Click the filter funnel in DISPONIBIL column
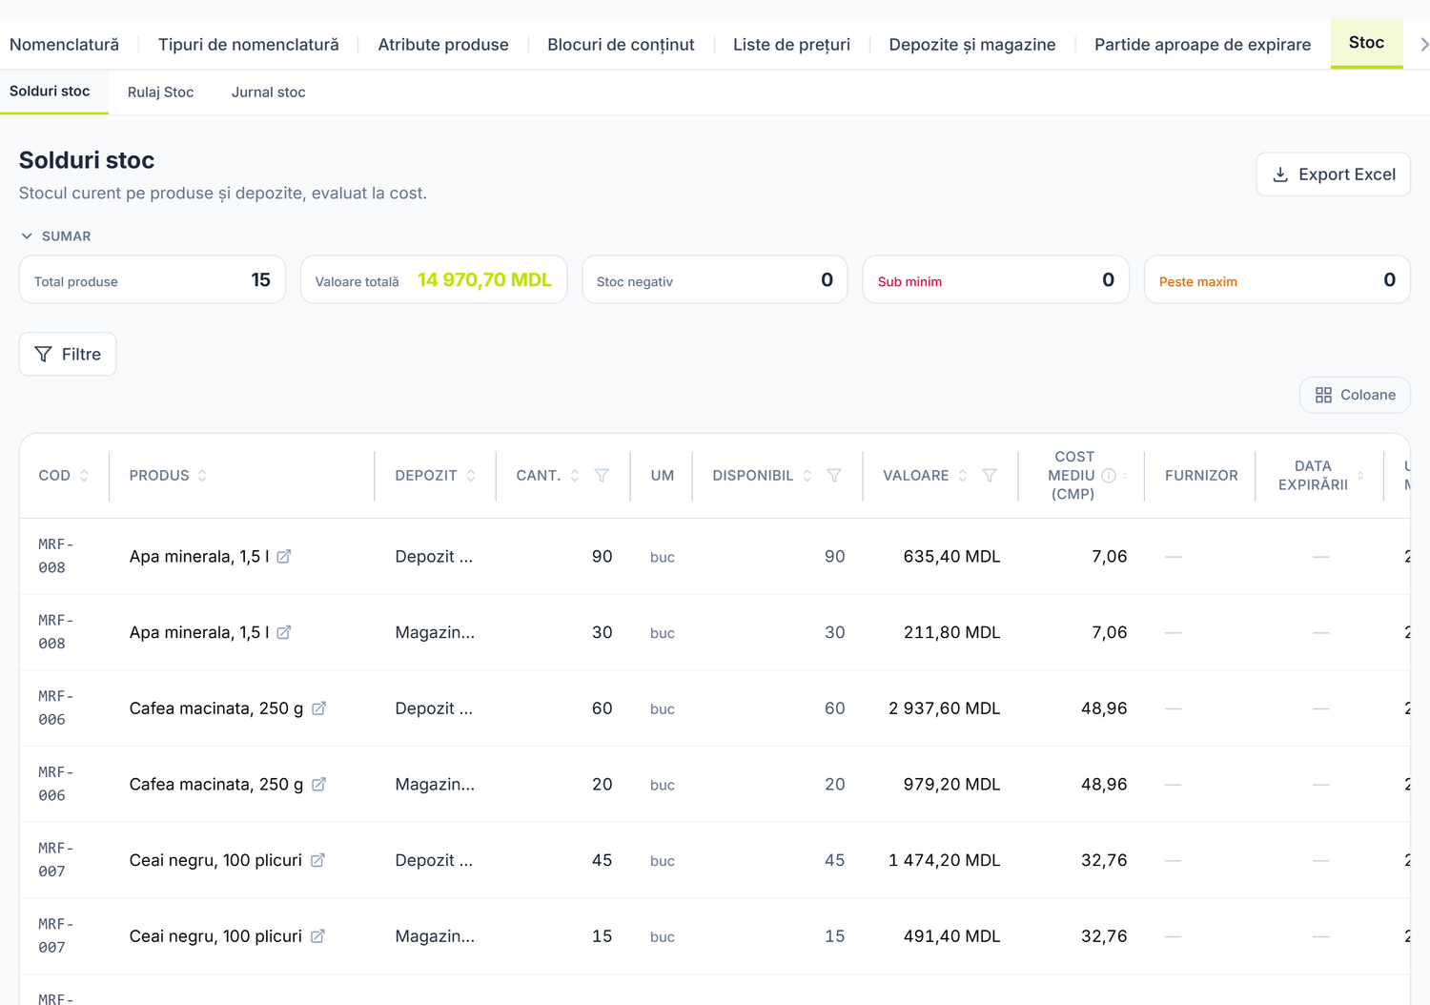 834,476
